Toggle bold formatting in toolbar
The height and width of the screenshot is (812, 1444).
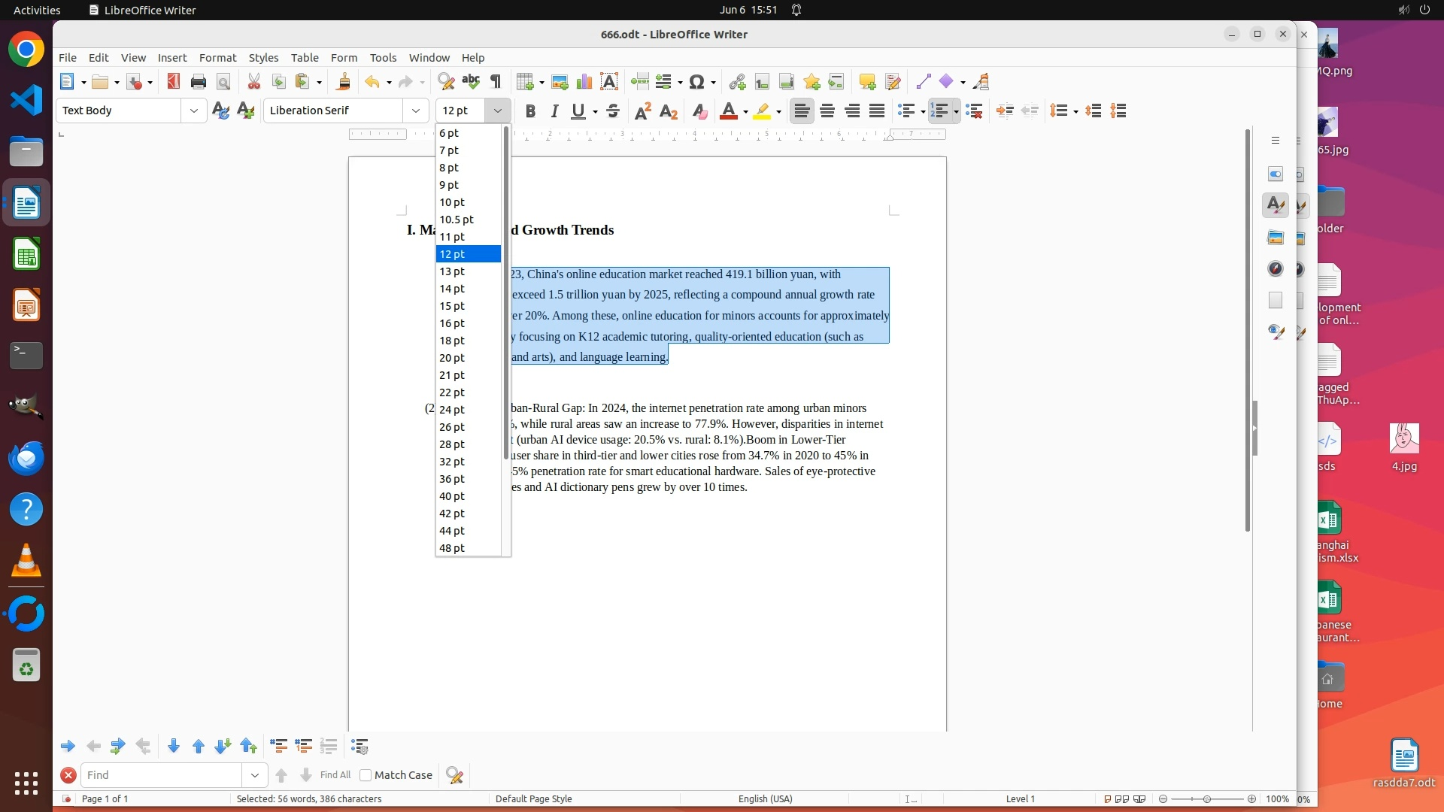(530, 111)
